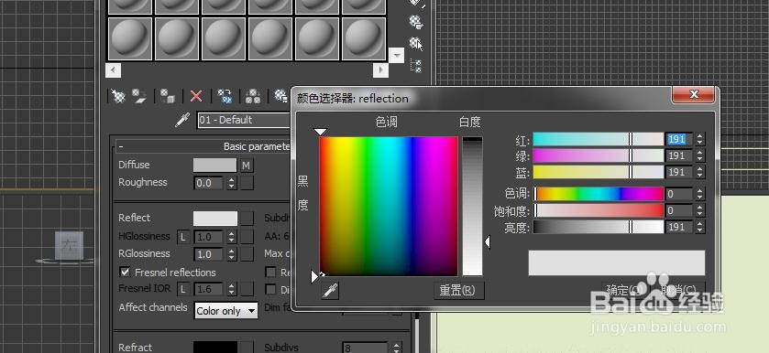The image size is (769, 353).
Task: Click the 红 (red) value spinner
Action: 700,139
